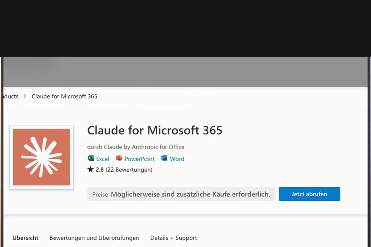
Task: Click the rating star icon
Action: [x=90, y=169]
